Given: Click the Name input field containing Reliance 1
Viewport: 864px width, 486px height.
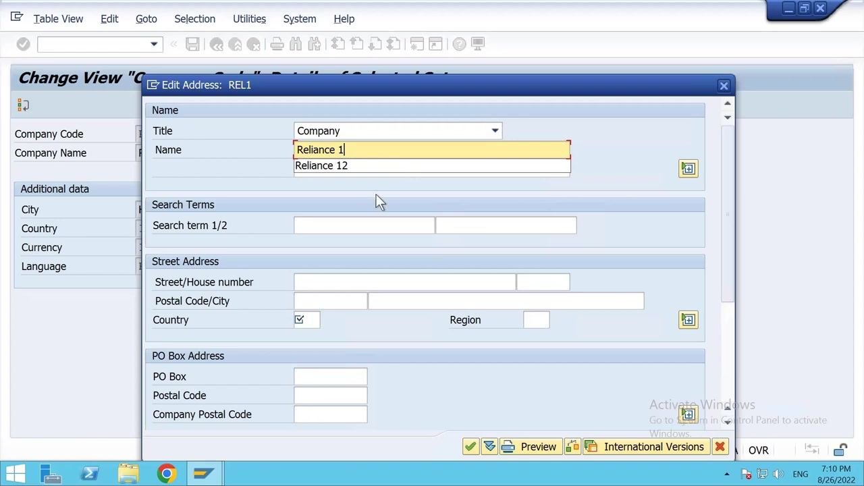Looking at the screenshot, I should pyautogui.click(x=432, y=150).
